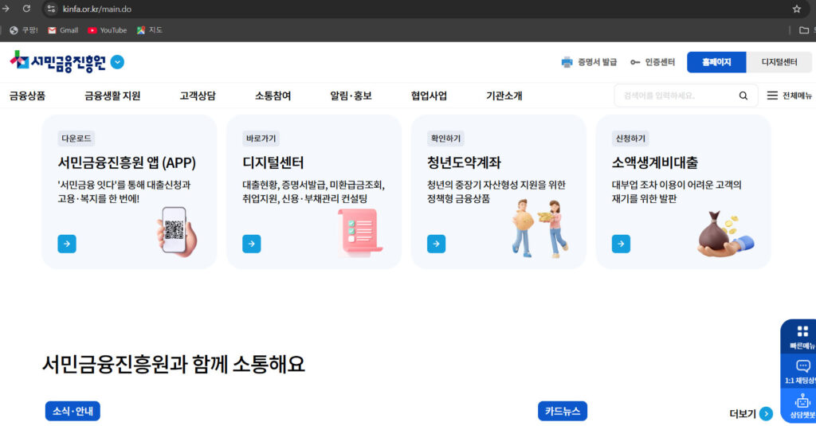Select the 카드뉴스 tab pill

[x=563, y=411]
